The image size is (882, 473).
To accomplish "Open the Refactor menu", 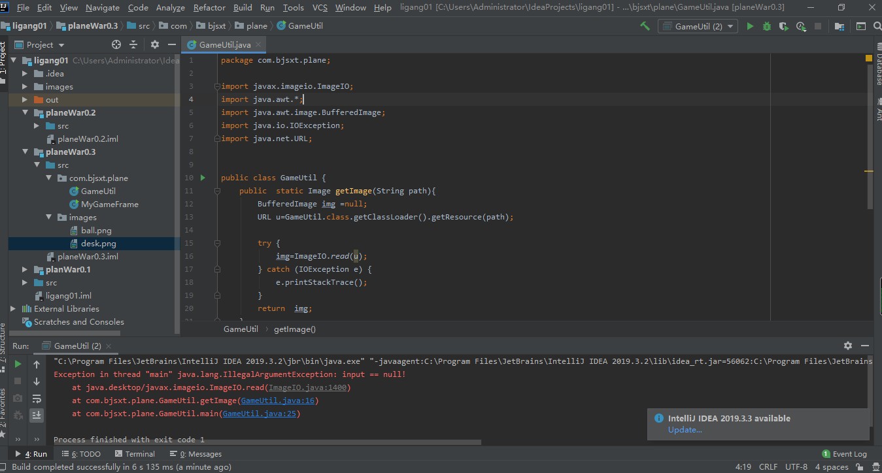I will tap(209, 8).
